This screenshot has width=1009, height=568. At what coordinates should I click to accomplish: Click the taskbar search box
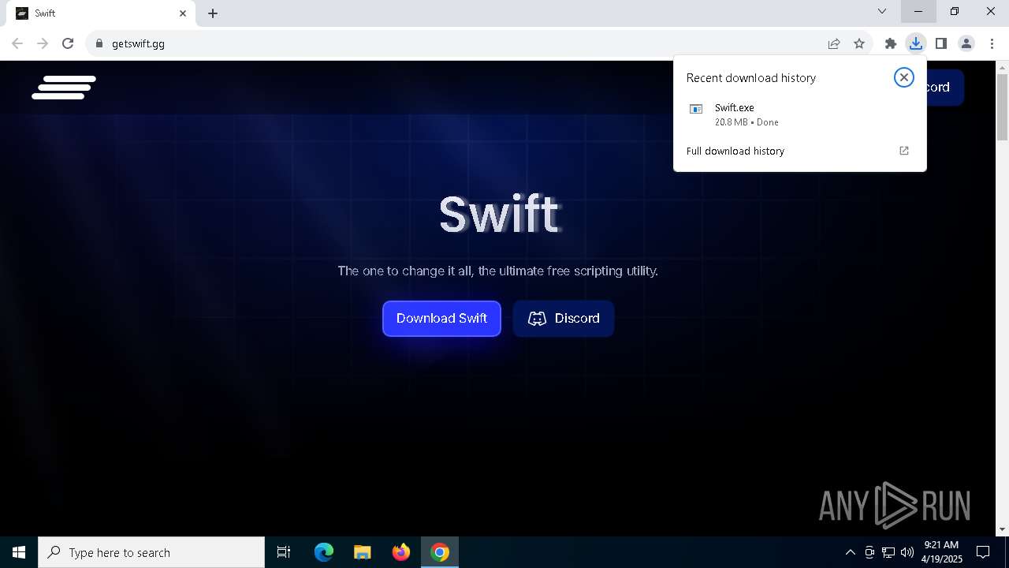pyautogui.click(x=151, y=552)
